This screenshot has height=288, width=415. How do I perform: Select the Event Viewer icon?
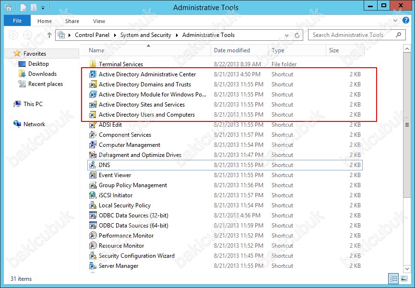click(x=93, y=175)
